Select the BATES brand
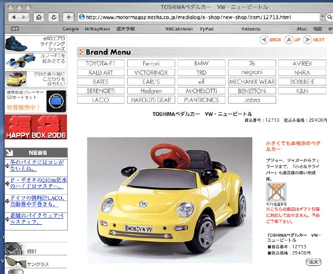Image resolution: width=333 pixels, height=274 pixels. (101, 82)
